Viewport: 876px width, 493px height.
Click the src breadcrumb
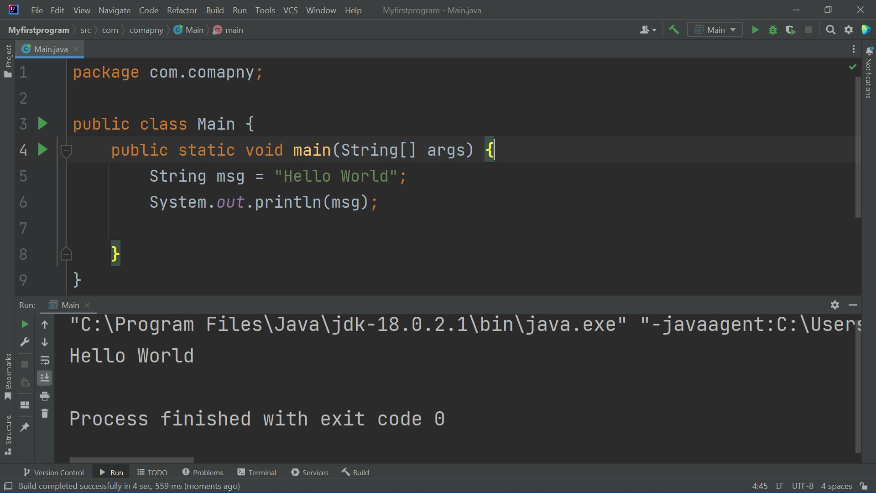[x=86, y=30]
